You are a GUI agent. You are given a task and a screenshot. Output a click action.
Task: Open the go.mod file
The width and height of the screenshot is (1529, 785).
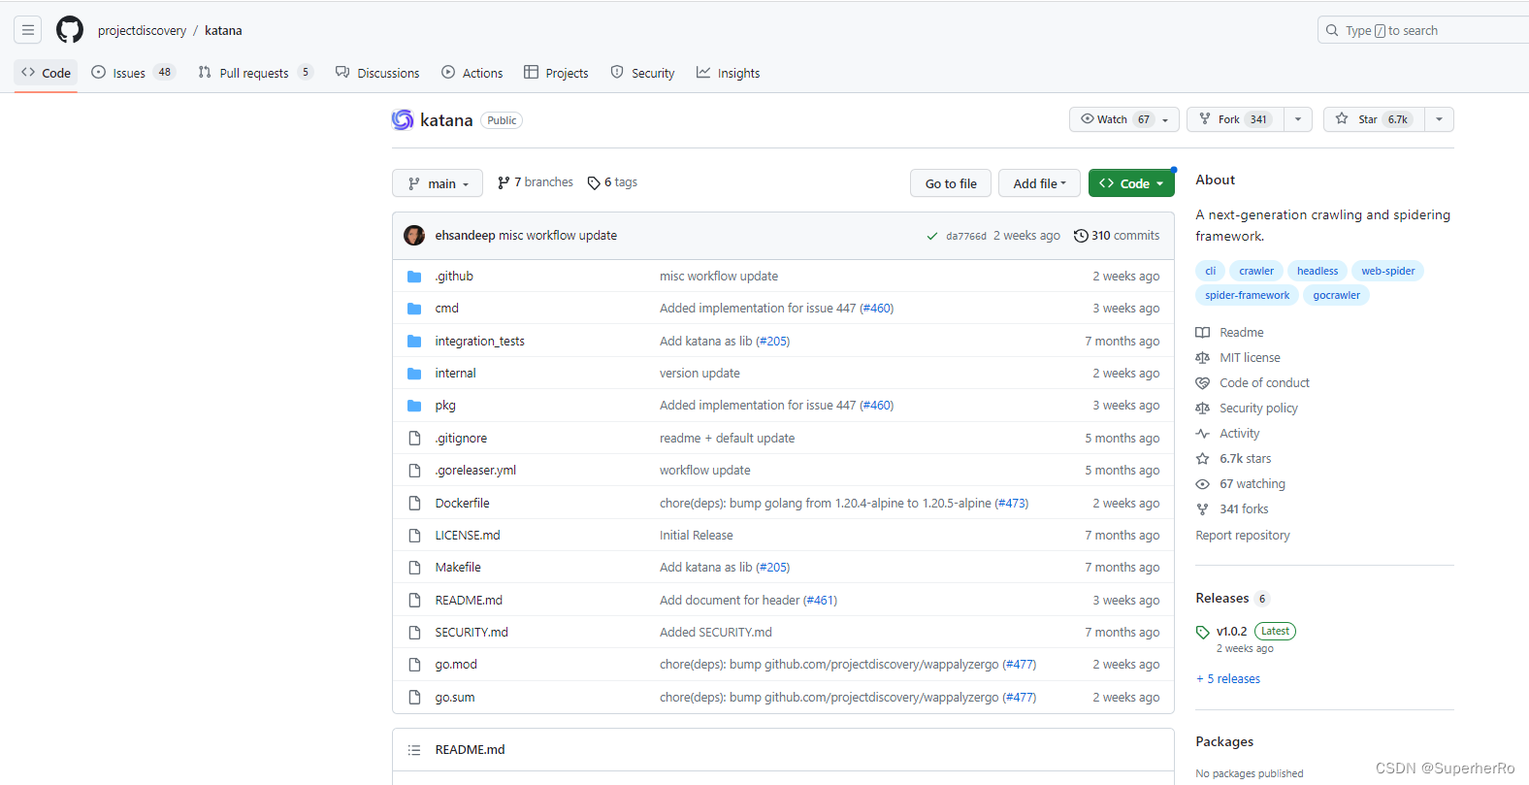coord(456,665)
